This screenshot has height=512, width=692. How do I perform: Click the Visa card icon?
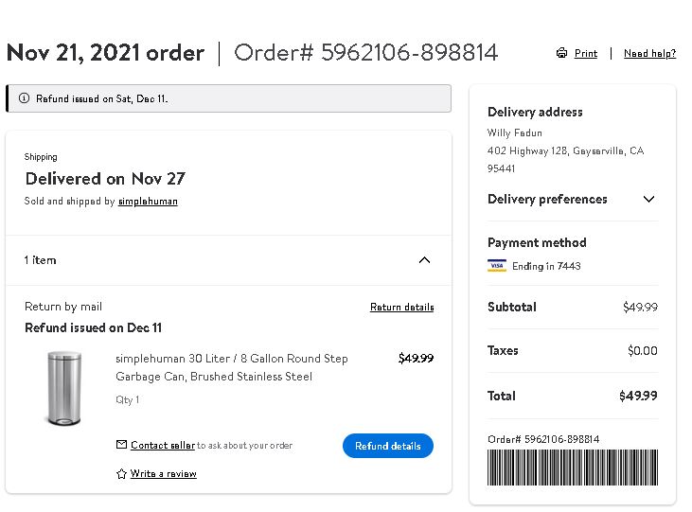497,266
